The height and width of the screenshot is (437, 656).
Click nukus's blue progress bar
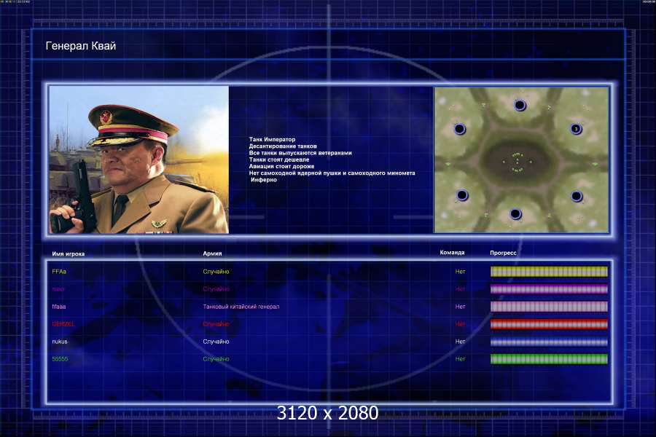click(549, 342)
